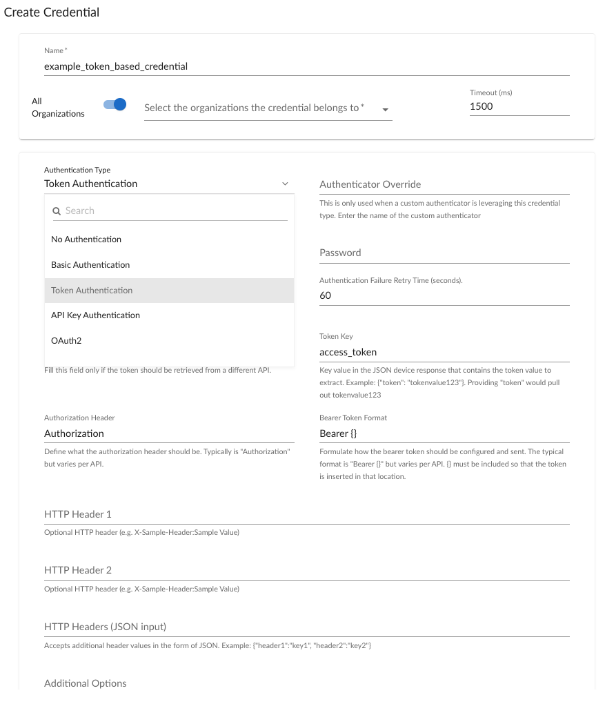
Task: Click the credential Name field
Action: tap(306, 67)
